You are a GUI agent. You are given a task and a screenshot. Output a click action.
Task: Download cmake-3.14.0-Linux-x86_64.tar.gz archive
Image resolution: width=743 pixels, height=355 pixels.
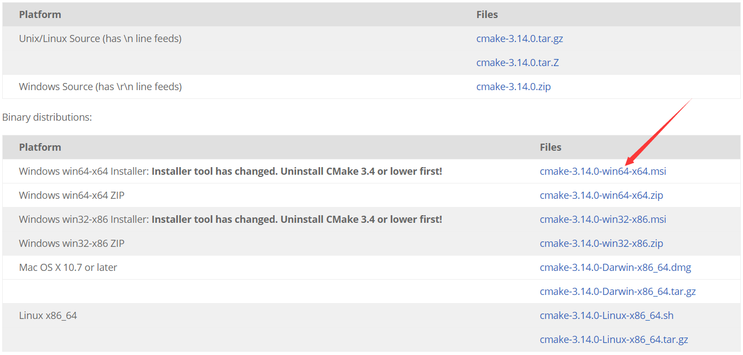[x=614, y=339]
